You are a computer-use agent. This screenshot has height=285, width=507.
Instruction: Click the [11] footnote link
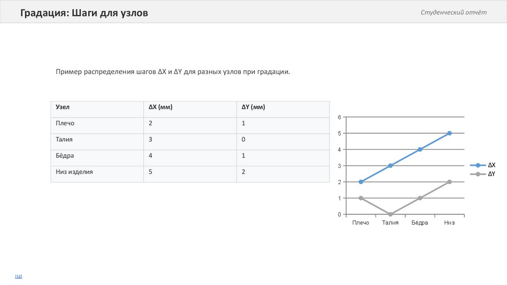[18, 277]
